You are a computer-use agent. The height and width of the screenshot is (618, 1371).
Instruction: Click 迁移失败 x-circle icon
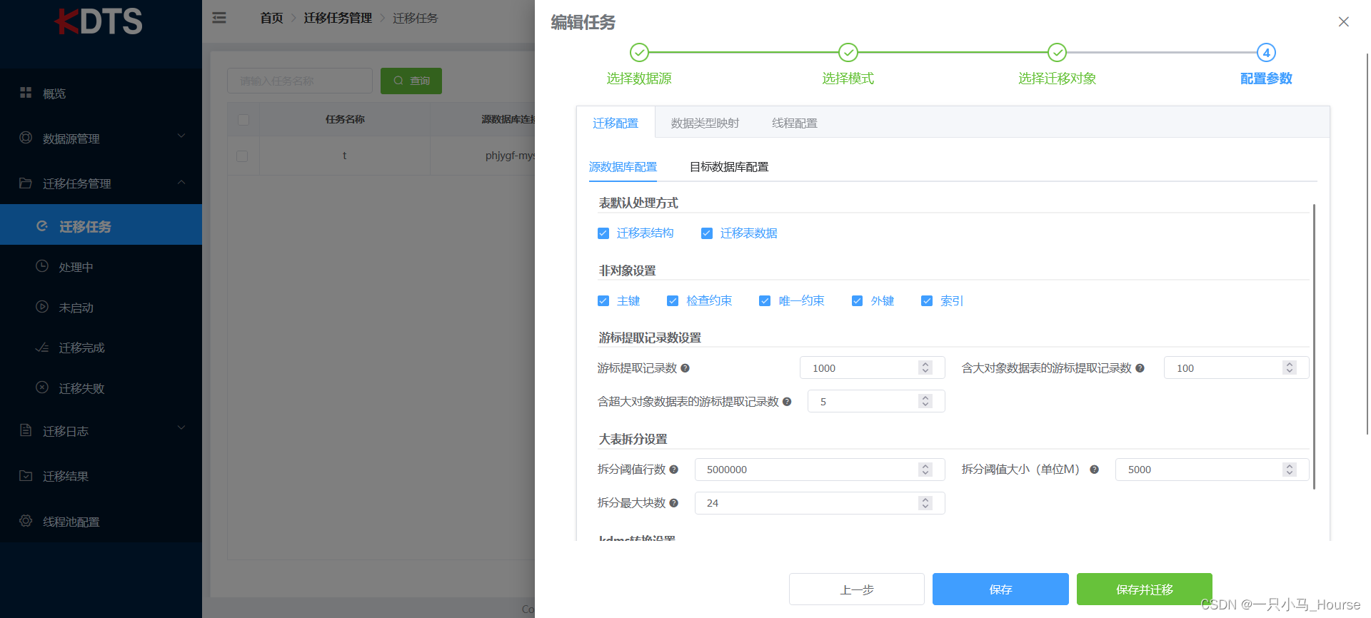42,387
